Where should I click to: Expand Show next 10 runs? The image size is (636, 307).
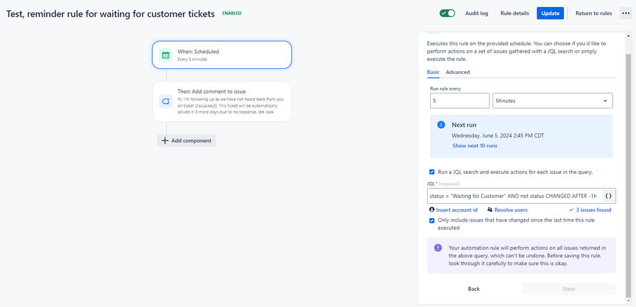[475, 146]
